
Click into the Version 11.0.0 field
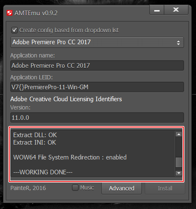[x=97, y=118]
